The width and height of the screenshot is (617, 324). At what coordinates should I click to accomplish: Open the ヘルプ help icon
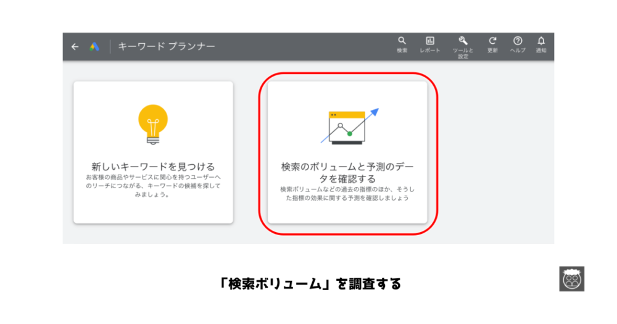click(x=518, y=41)
